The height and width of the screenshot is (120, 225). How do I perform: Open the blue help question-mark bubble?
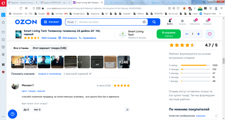[13, 114]
